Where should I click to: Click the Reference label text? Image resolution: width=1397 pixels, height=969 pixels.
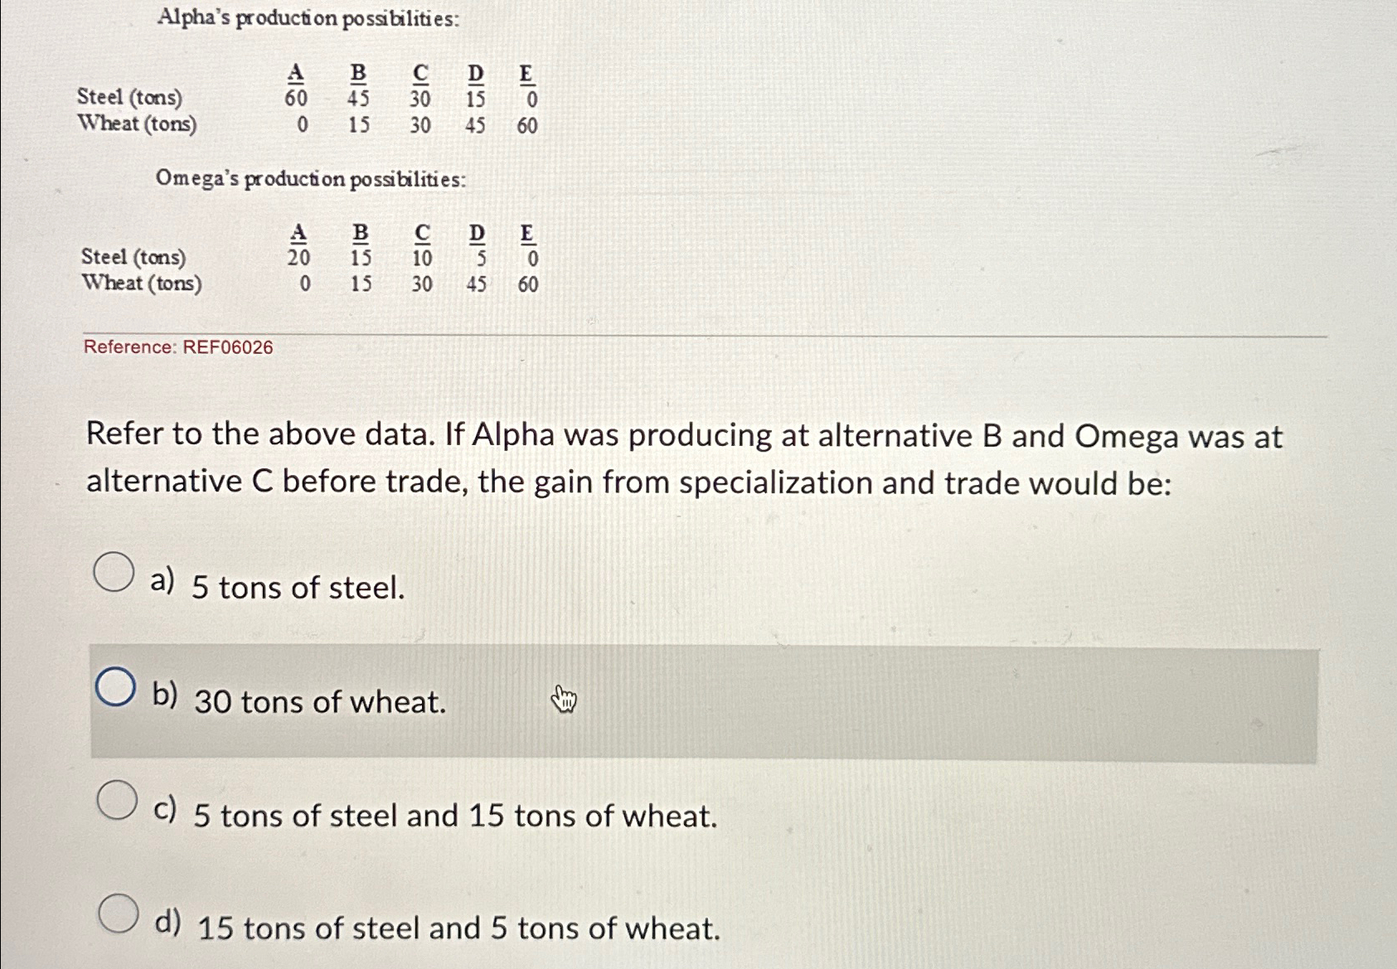pos(133,347)
